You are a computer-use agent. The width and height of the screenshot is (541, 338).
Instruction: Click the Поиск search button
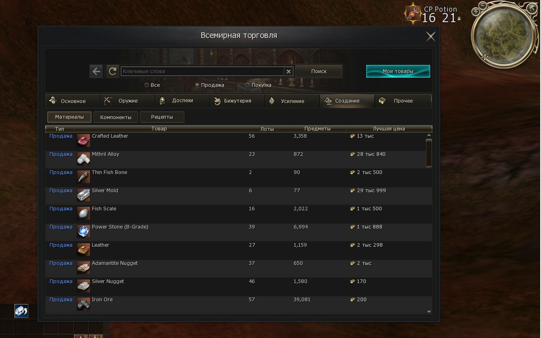click(x=319, y=71)
